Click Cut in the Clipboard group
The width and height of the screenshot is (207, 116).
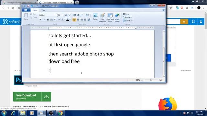pos(33,14)
